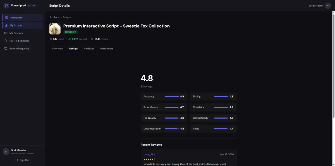This screenshot has height=166, width=335.
Task: Click the Documentation score 4.5 value
Action: [182, 129]
